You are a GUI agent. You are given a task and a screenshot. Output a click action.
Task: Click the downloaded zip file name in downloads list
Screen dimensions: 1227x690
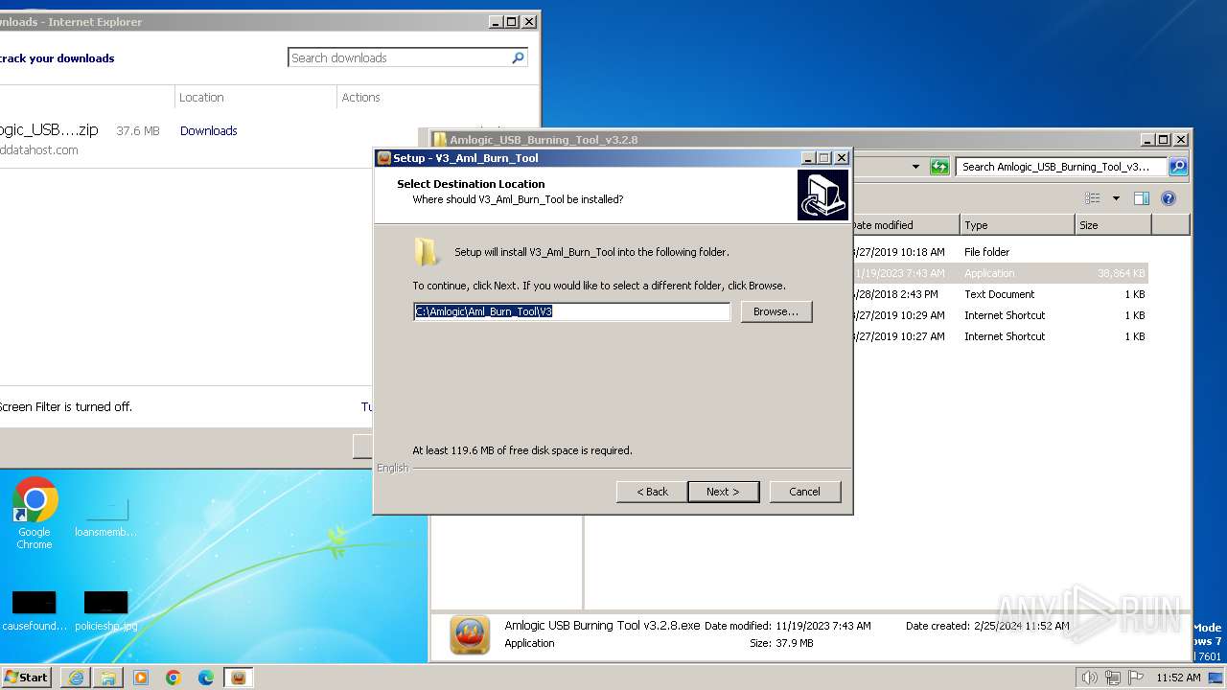[49, 130]
